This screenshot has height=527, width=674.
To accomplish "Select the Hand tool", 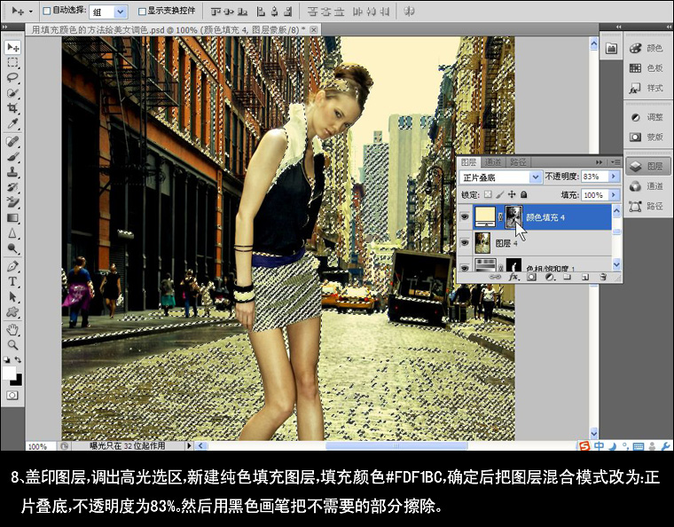I will pos(12,330).
